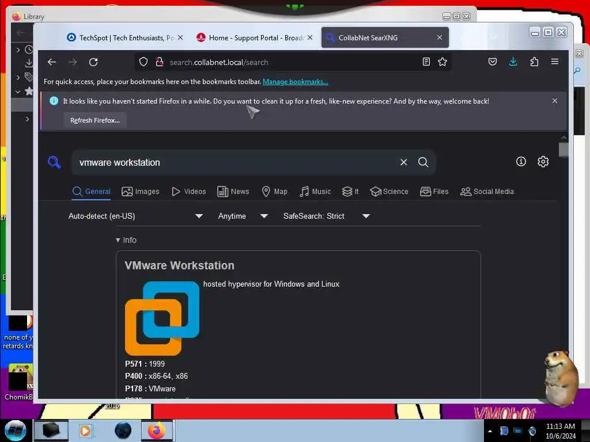590x442 pixels.
Task: Bookmark this page with star icon
Action: [442, 62]
